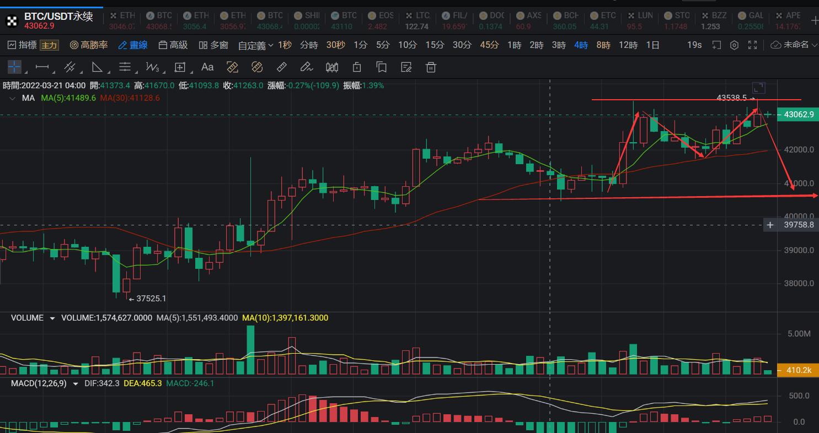Select the horizontal line drawing tool
The image size is (819, 433).
click(42, 67)
